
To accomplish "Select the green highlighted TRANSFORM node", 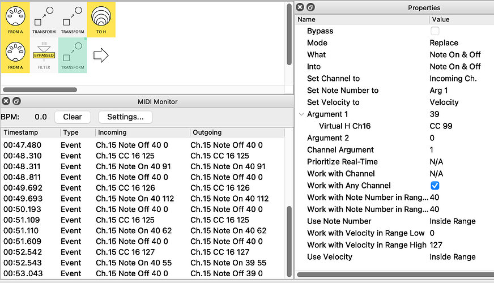I will (x=73, y=55).
